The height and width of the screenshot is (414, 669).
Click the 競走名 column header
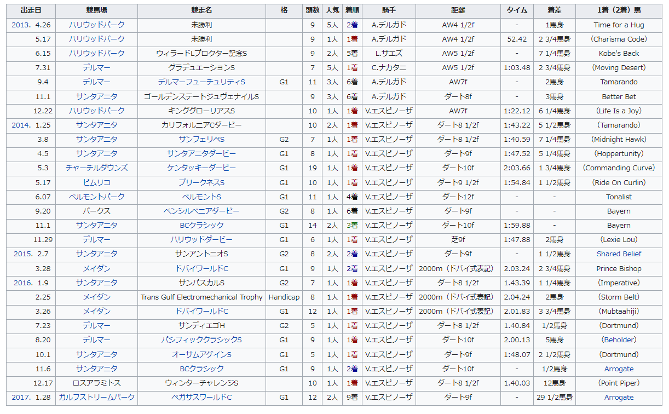pyautogui.click(x=201, y=10)
